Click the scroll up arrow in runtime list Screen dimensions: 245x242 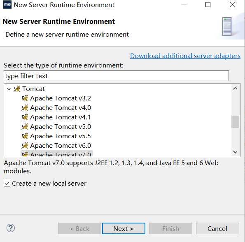coord(235,88)
